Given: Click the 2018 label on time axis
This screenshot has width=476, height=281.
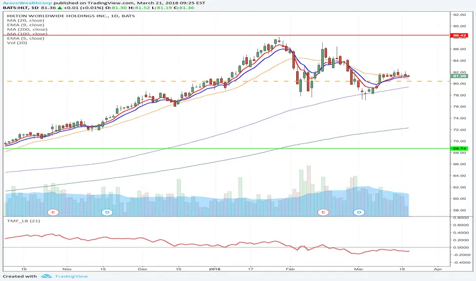Looking at the screenshot, I should pyautogui.click(x=215, y=269).
